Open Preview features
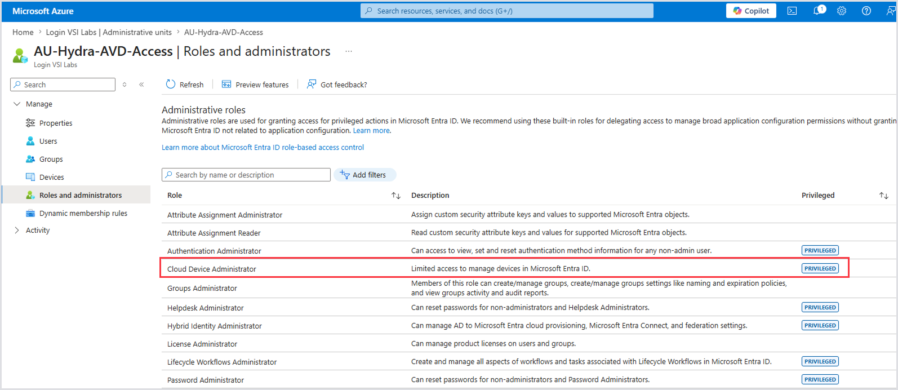 point(255,85)
